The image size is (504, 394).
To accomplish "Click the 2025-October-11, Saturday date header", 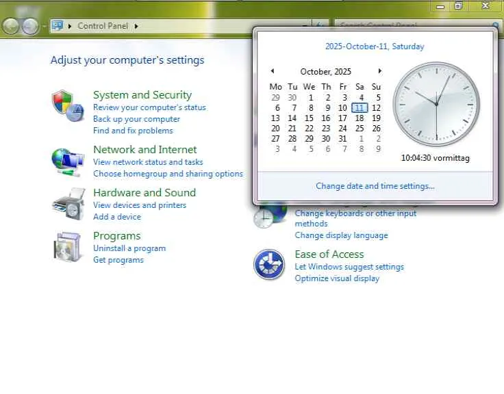I will 375,47.
